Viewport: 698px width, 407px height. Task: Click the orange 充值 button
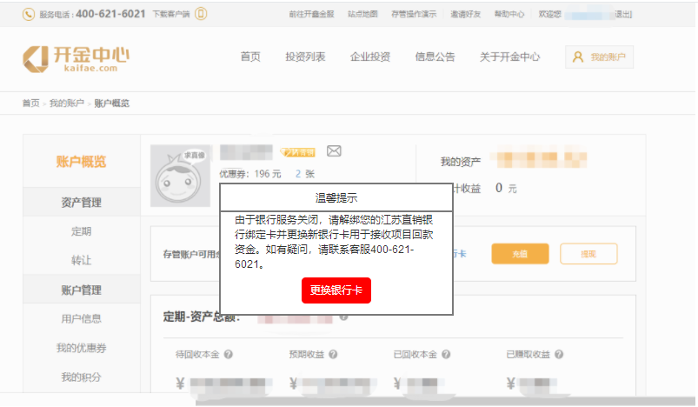tap(514, 254)
